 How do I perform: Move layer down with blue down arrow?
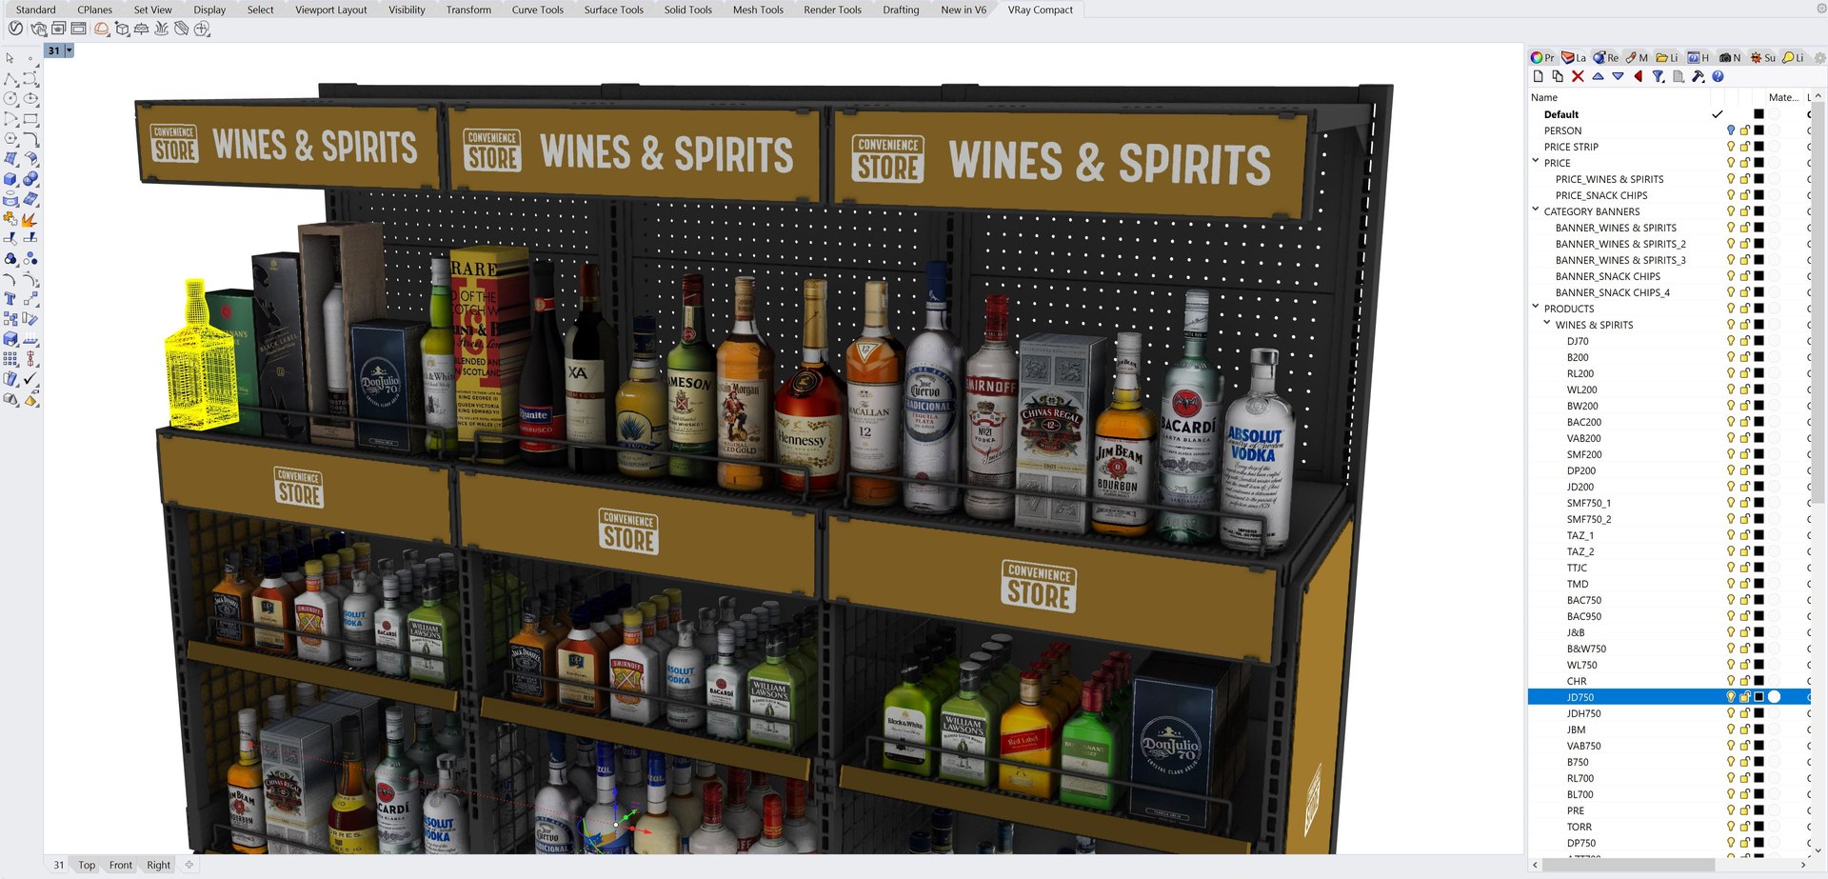point(1618,76)
